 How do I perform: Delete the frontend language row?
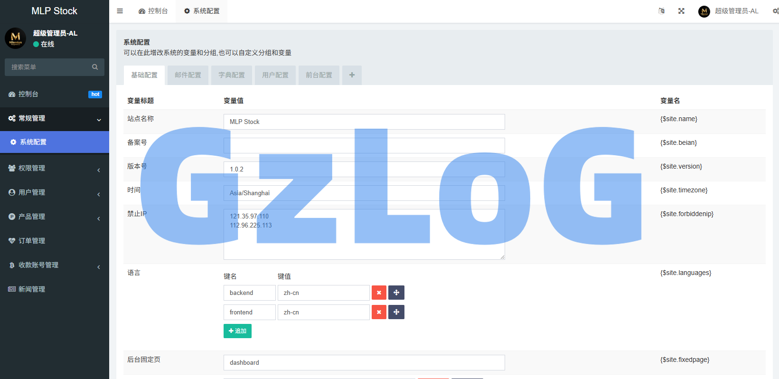pyautogui.click(x=379, y=312)
